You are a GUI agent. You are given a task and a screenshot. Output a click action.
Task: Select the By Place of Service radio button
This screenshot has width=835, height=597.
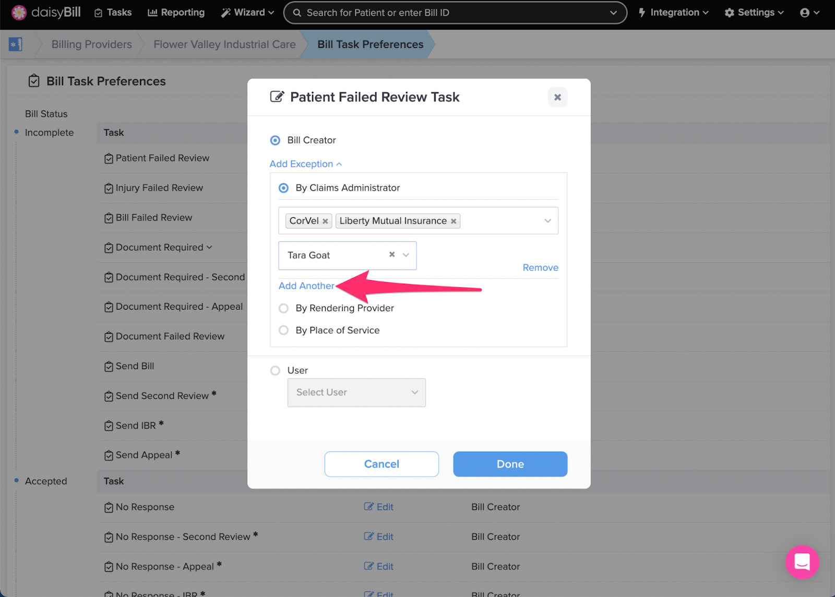(283, 330)
